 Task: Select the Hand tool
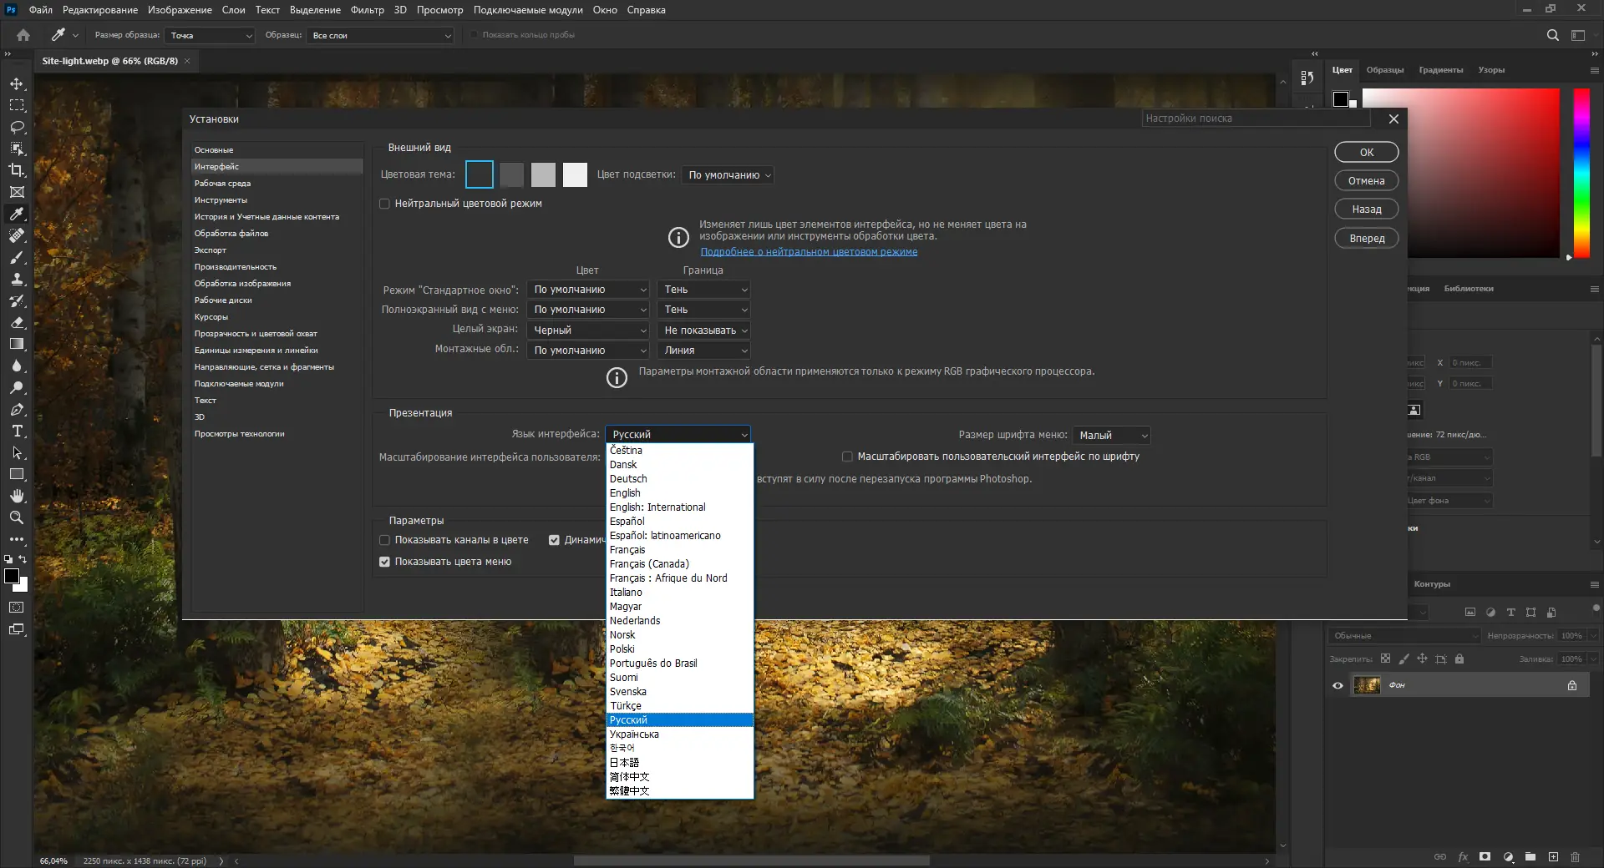(17, 496)
